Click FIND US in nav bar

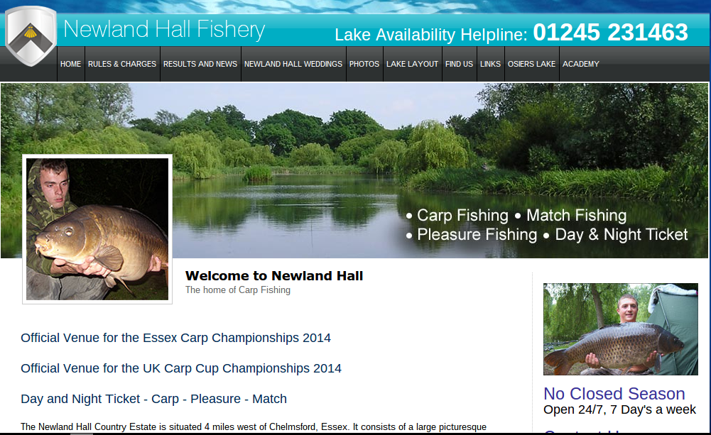[x=459, y=64]
